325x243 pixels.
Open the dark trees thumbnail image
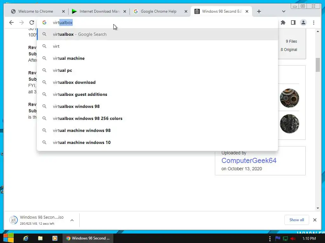coord(289,124)
